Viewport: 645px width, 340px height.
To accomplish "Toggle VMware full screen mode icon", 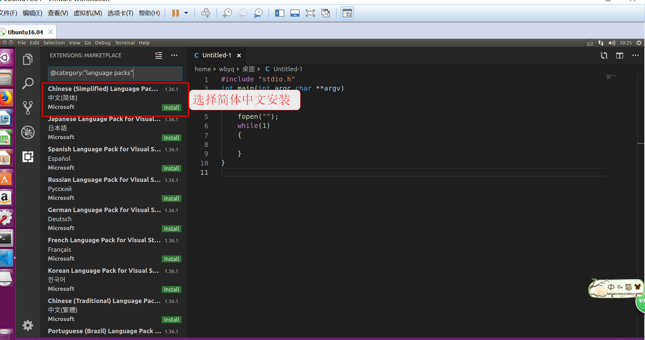I will [310, 13].
